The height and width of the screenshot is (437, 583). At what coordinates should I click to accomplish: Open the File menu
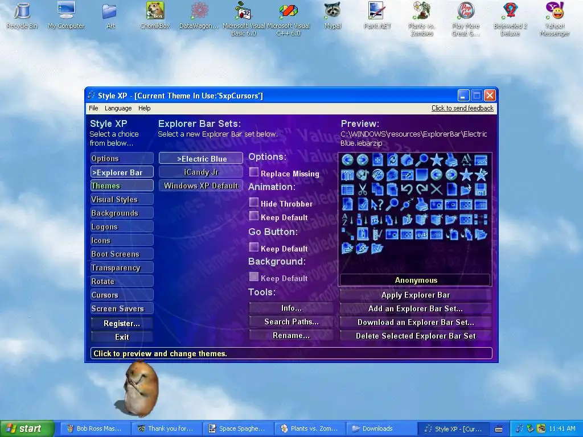[x=93, y=108]
